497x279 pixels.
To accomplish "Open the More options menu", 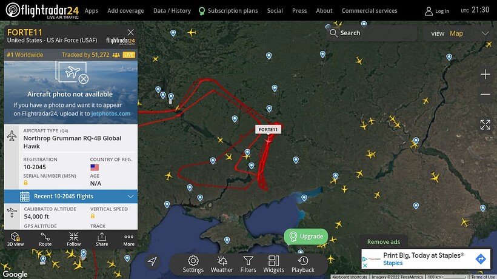I will tap(128, 240).
